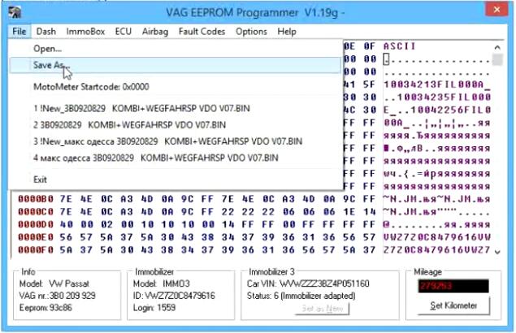
Task: Click the immobilizer ID VWZ7Z0C8479616
Action: [x=174, y=296]
